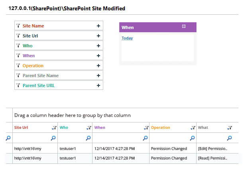This screenshot has height=171, width=244.
Task: Open filter dropdown on Who column header
Action: [89, 128]
